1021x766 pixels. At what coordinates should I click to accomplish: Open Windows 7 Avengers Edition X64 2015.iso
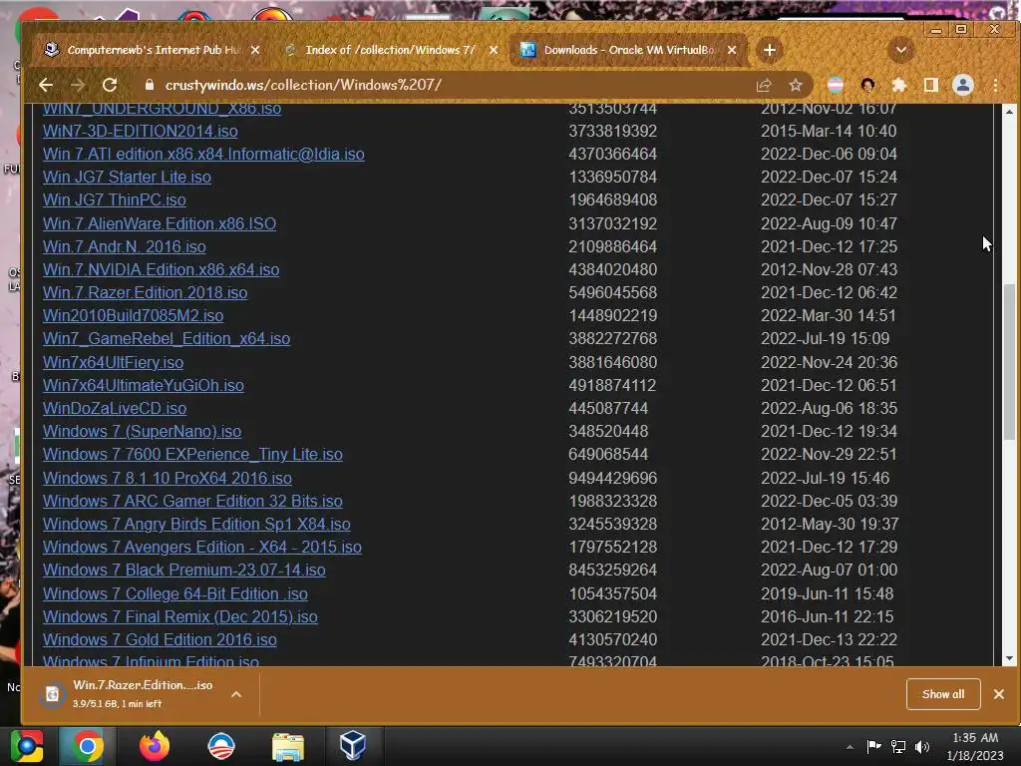point(201,548)
